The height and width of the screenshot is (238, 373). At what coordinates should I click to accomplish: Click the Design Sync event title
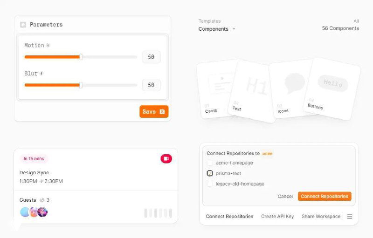(x=34, y=173)
